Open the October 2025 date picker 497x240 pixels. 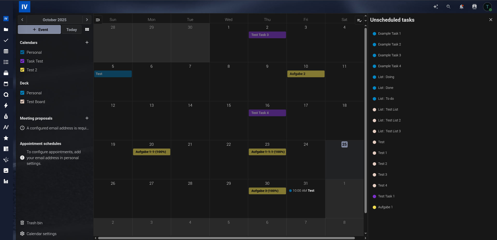point(54,20)
